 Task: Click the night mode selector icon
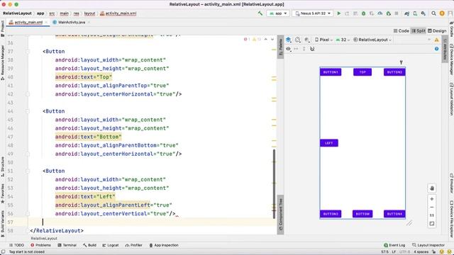click(x=307, y=40)
